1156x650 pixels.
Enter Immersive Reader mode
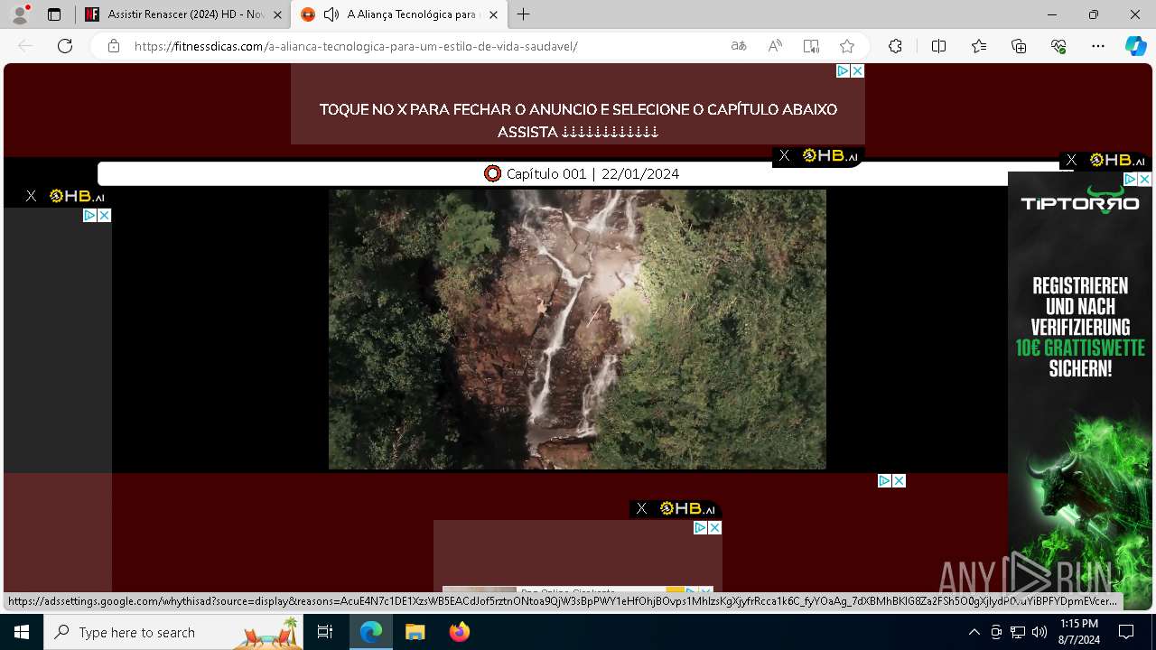pos(811,46)
